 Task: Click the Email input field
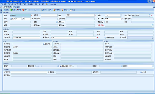click(x=140, y=35)
